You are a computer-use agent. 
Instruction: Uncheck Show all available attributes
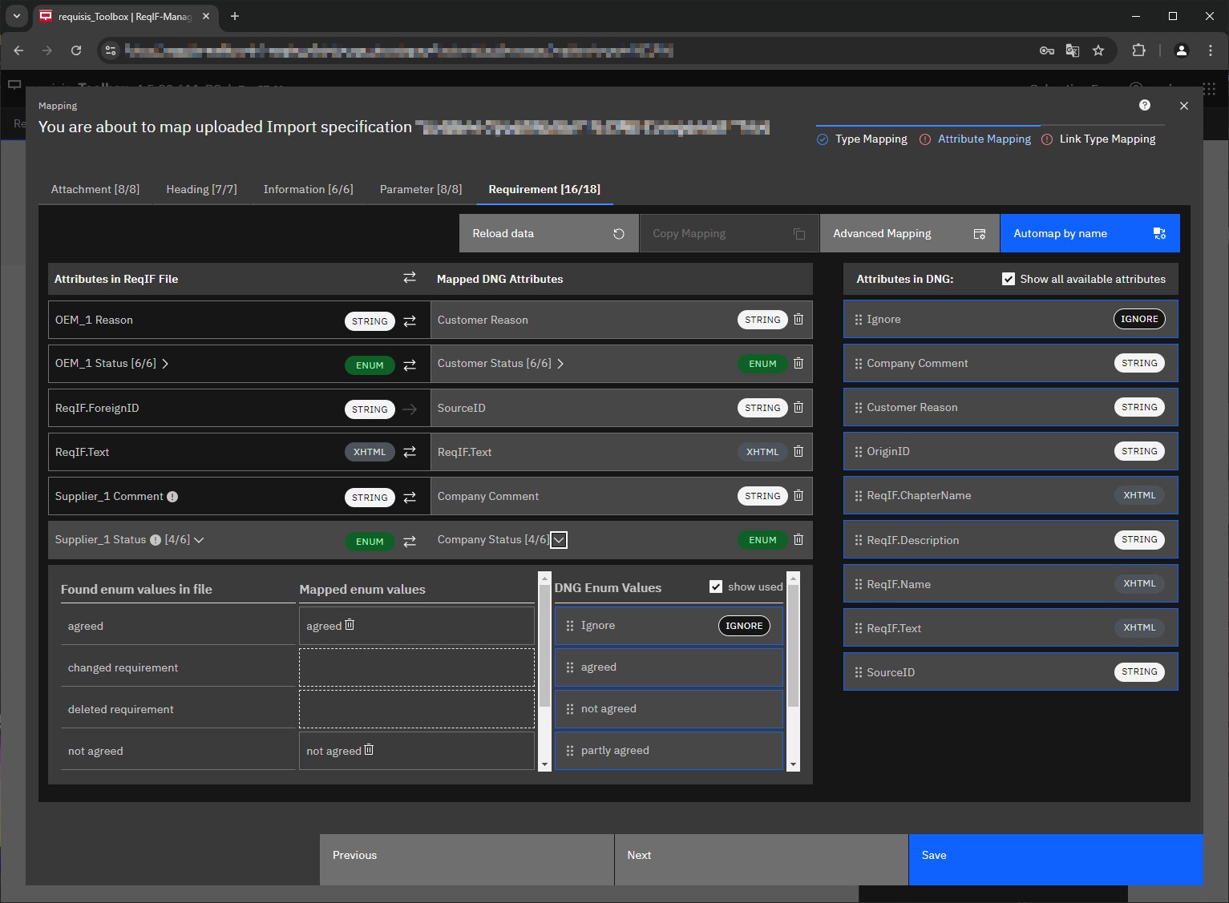click(x=1009, y=279)
